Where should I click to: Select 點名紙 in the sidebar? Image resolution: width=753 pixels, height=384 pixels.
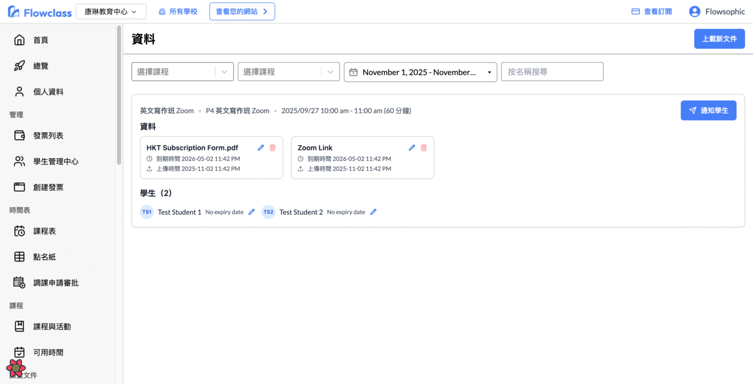[44, 257]
